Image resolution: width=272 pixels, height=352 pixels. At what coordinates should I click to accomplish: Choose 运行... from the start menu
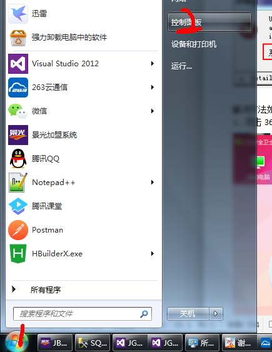tap(181, 66)
